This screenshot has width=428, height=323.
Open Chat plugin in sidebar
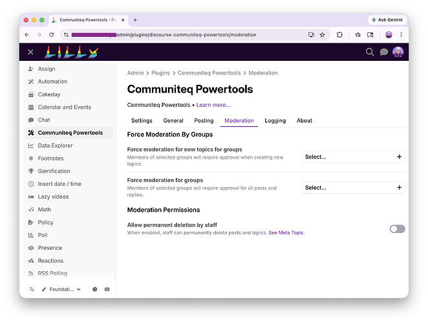pyautogui.click(x=69, y=120)
